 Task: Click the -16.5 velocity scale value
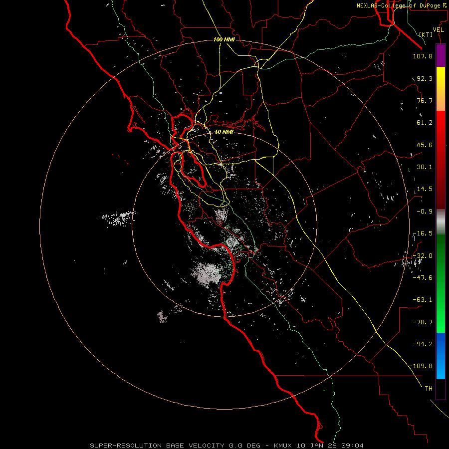pyautogui.click(x=423, y=233)
